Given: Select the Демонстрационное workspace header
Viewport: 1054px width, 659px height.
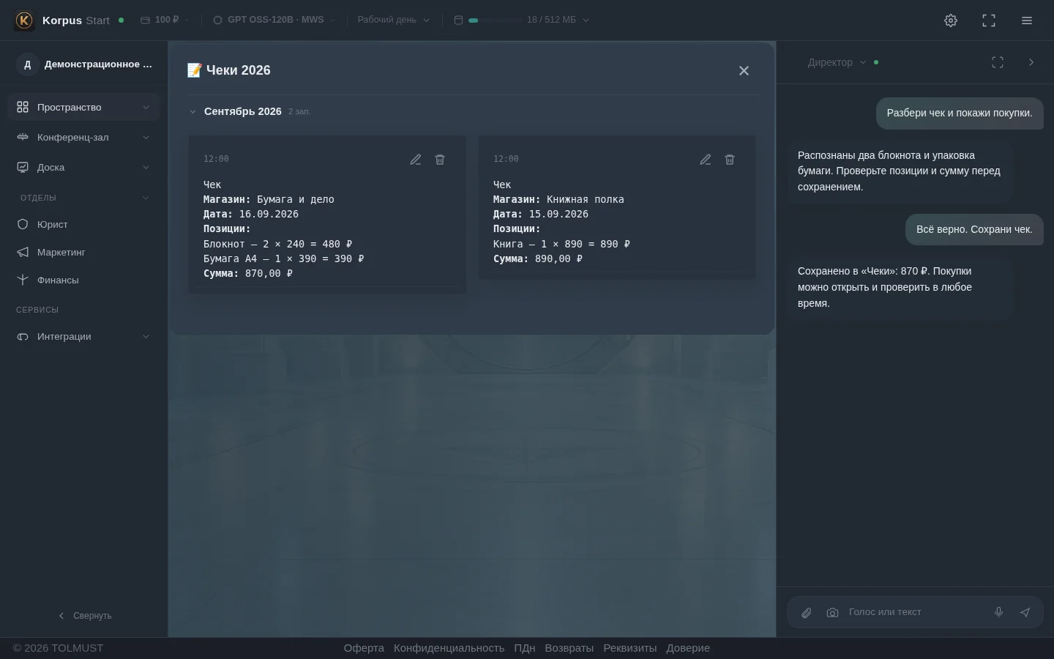Looking at the screenshot, I should (x=84, y=64).
